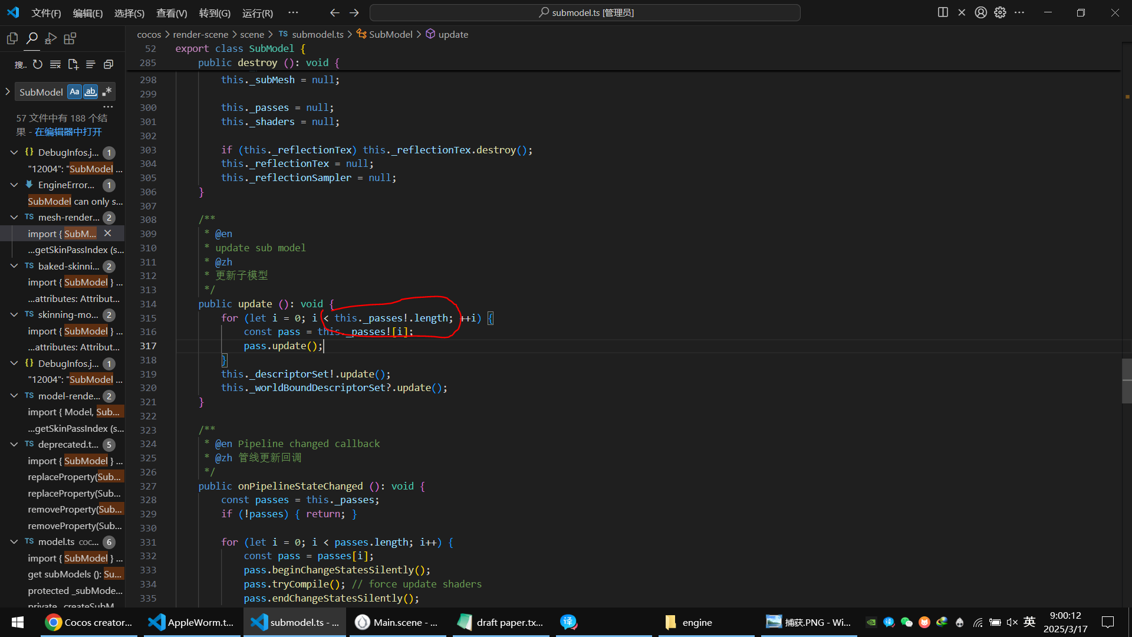The height and width of the screenshot is (637, 1132).
Task: Refresh the search results
Action: [38, 64]
